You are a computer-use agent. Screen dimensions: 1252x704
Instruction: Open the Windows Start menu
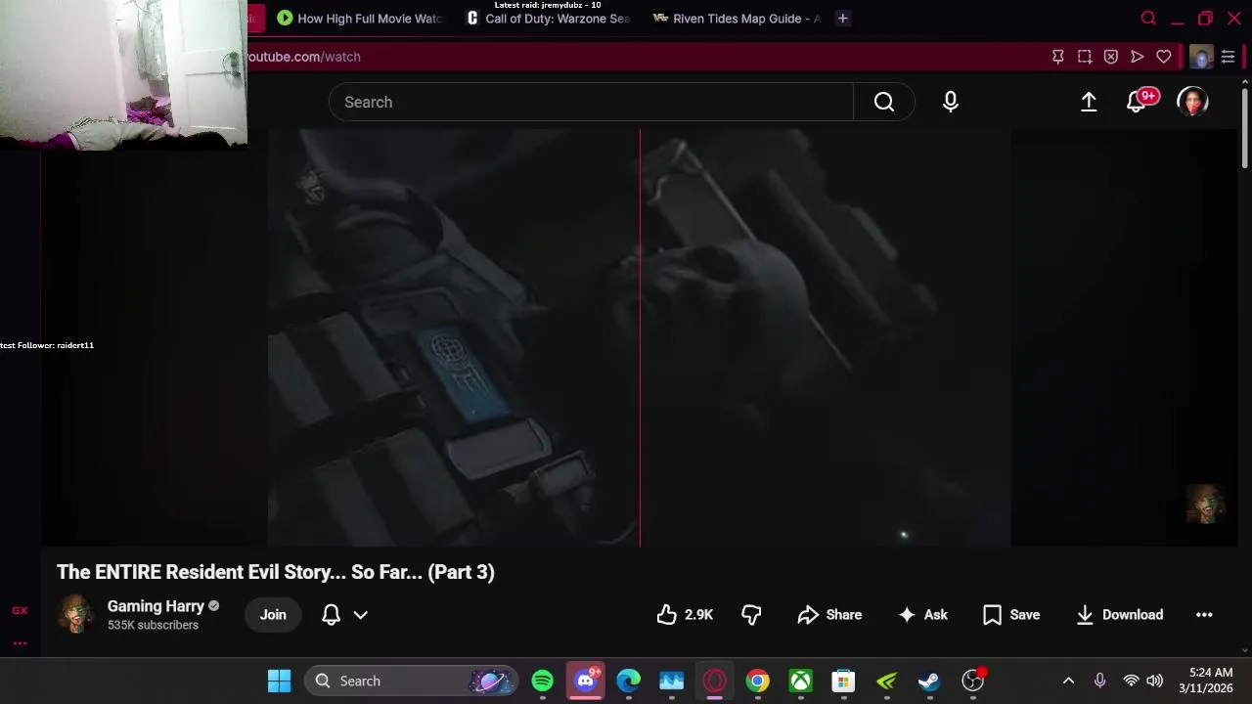coord(279,681)
